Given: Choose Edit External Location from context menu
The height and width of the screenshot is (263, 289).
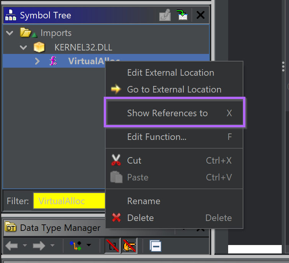Looking at the screenshot, I should pos(174,73).
